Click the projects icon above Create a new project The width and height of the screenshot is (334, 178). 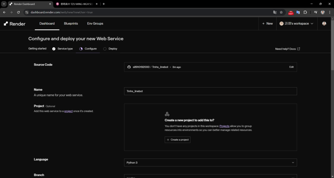tap(167, 114)
